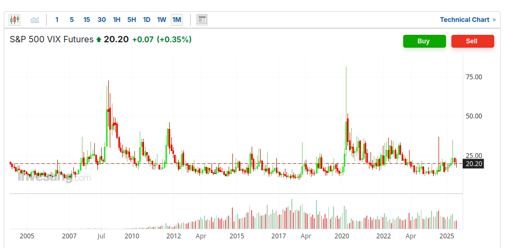Click the 25.00 price axis label
This screenshot has height=248, width=506.
point(474,155)
